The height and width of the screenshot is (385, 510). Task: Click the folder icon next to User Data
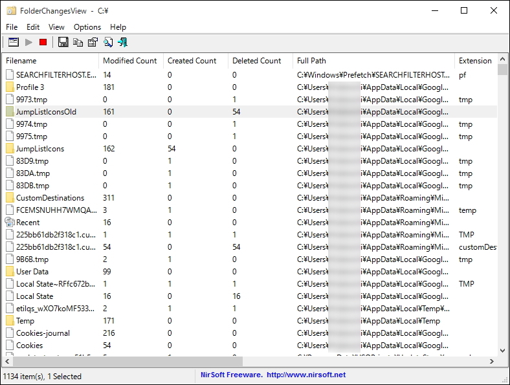coord(10,272)
